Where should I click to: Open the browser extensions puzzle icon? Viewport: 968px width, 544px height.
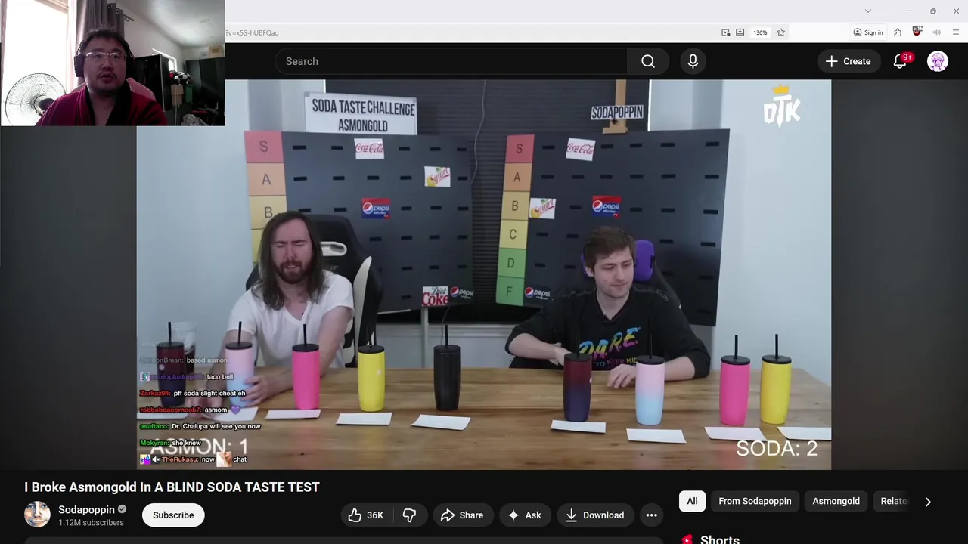(898, 32)
